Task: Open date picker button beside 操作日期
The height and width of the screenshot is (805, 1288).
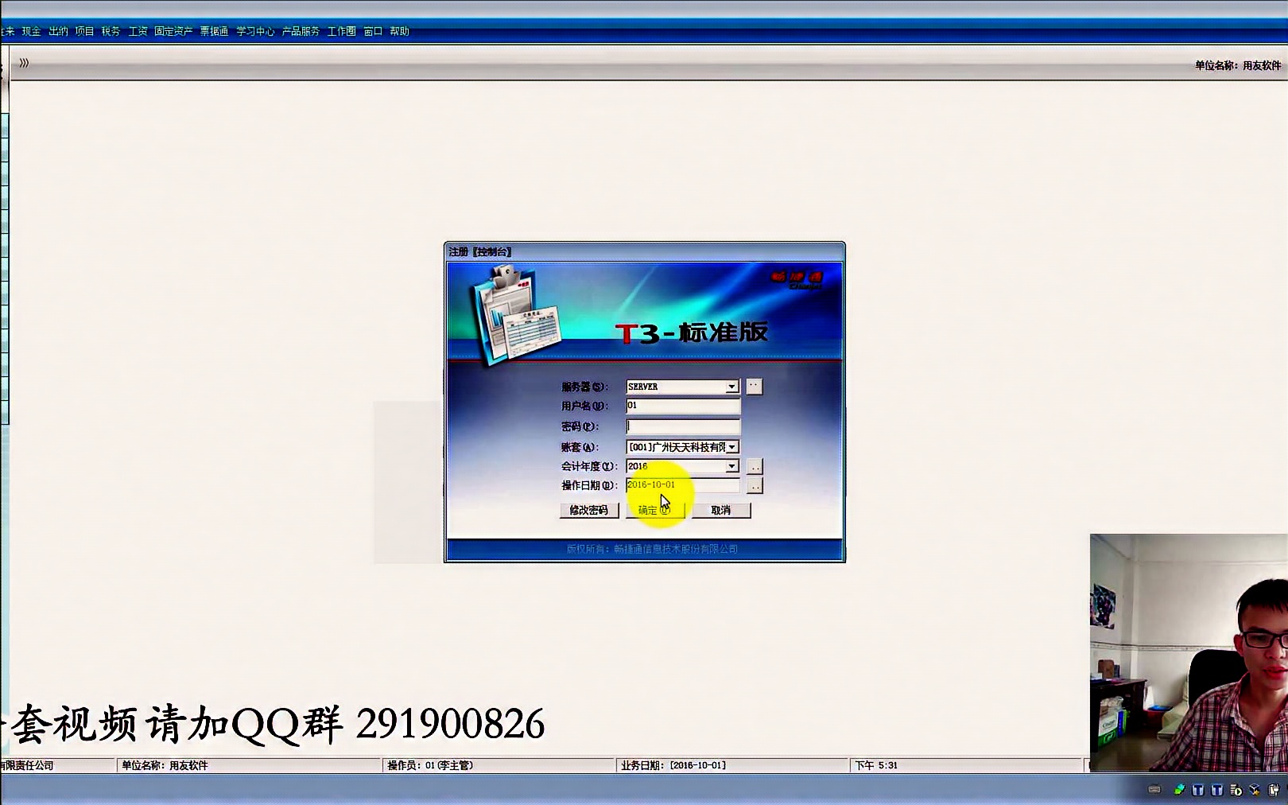Action: pyautogui.click(x=755, y=486)
